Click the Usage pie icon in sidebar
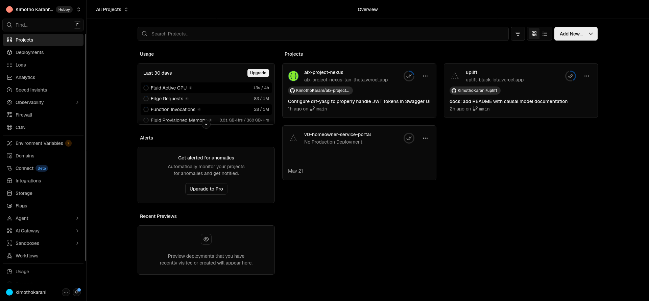The width and height of the screenshot is (649, 301). point(9,272)
